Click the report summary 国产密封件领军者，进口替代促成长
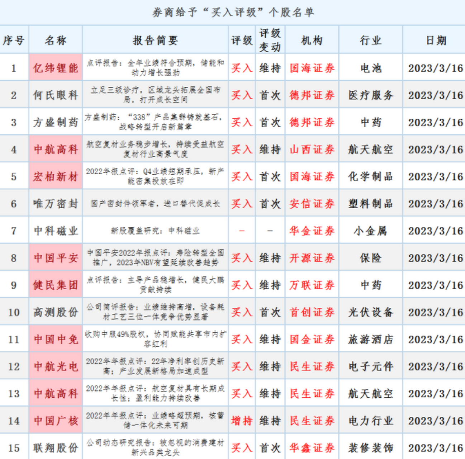This screenshot has width=465, height=459. pos(155,204)
